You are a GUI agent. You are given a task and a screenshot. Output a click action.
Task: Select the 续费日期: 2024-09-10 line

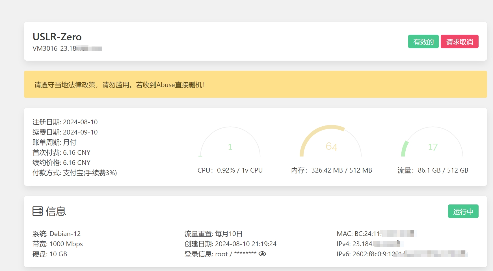(x=65, y=132)
